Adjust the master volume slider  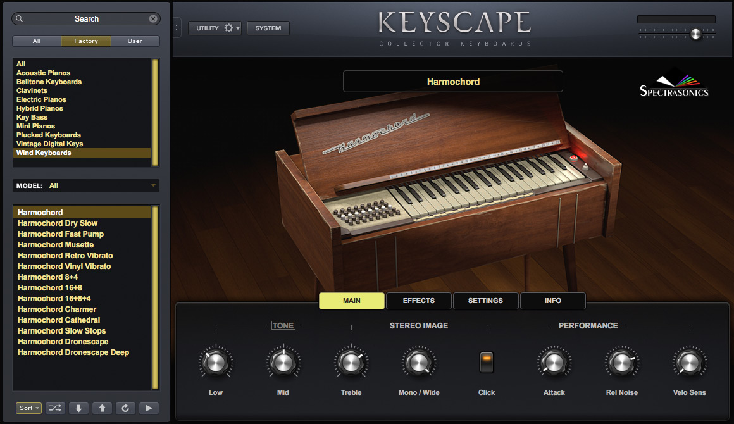[696, 34]
